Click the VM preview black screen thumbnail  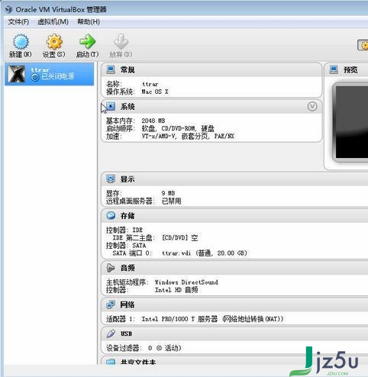(352, 122)
